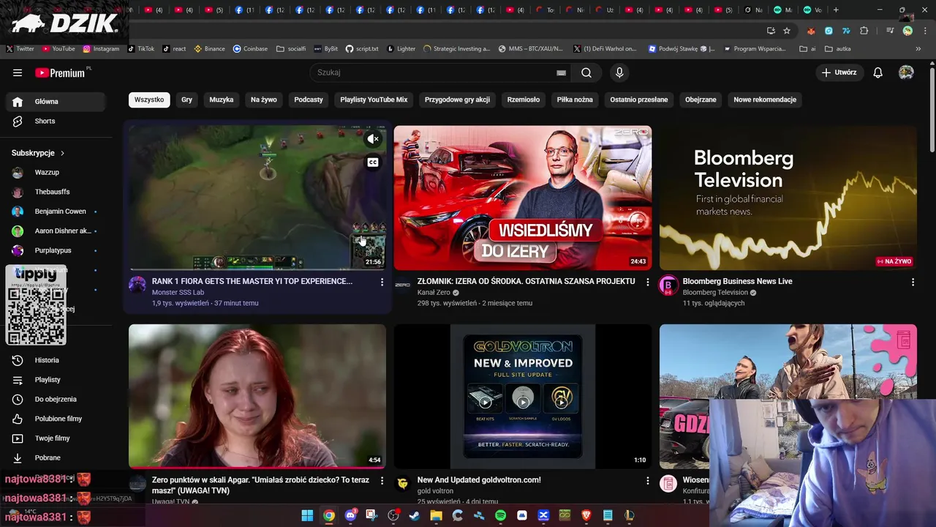Open options menu for Bloomberg live stream
Screen dimensions: 936x527
[x=913, y=282]
